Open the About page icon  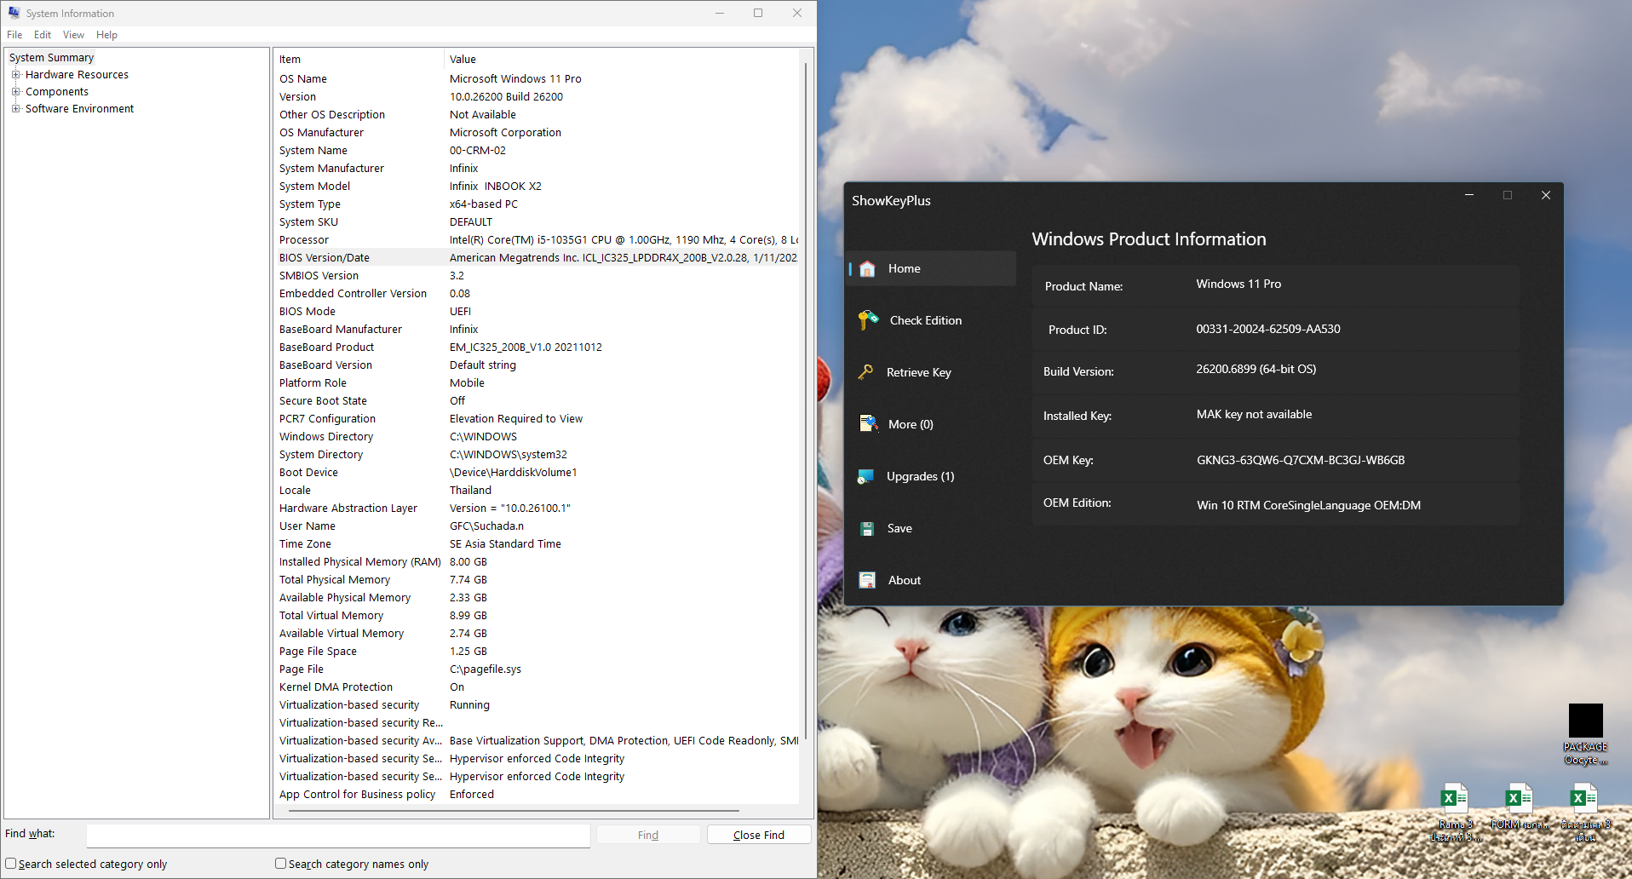click(x=867, y=580)
